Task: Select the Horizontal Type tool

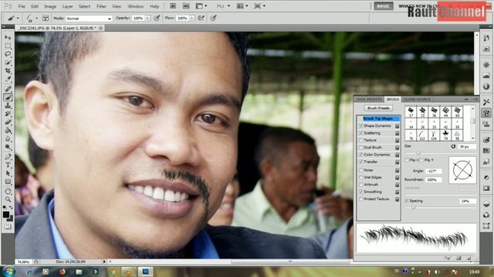Action: point(8,165)
